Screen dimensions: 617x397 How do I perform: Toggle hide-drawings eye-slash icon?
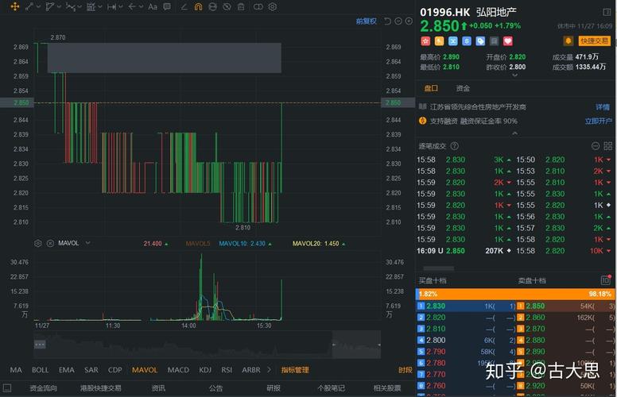pyautogui.click(x=226, y=7)
